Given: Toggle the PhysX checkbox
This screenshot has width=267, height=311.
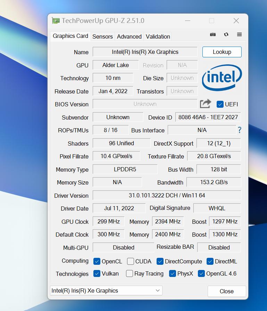Looking at the screenshot, I should tap(173, 274).
